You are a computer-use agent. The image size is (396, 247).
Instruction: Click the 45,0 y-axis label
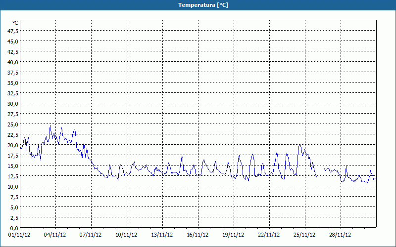(13, 41)
